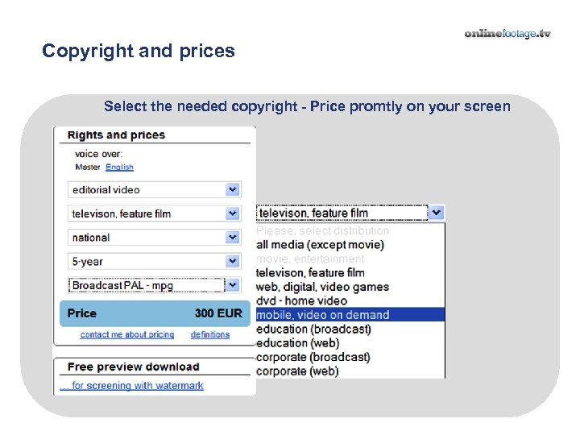This screenshot has width=580, height=435.
Task: Click the English voice over link
Action: pos(119,168)
